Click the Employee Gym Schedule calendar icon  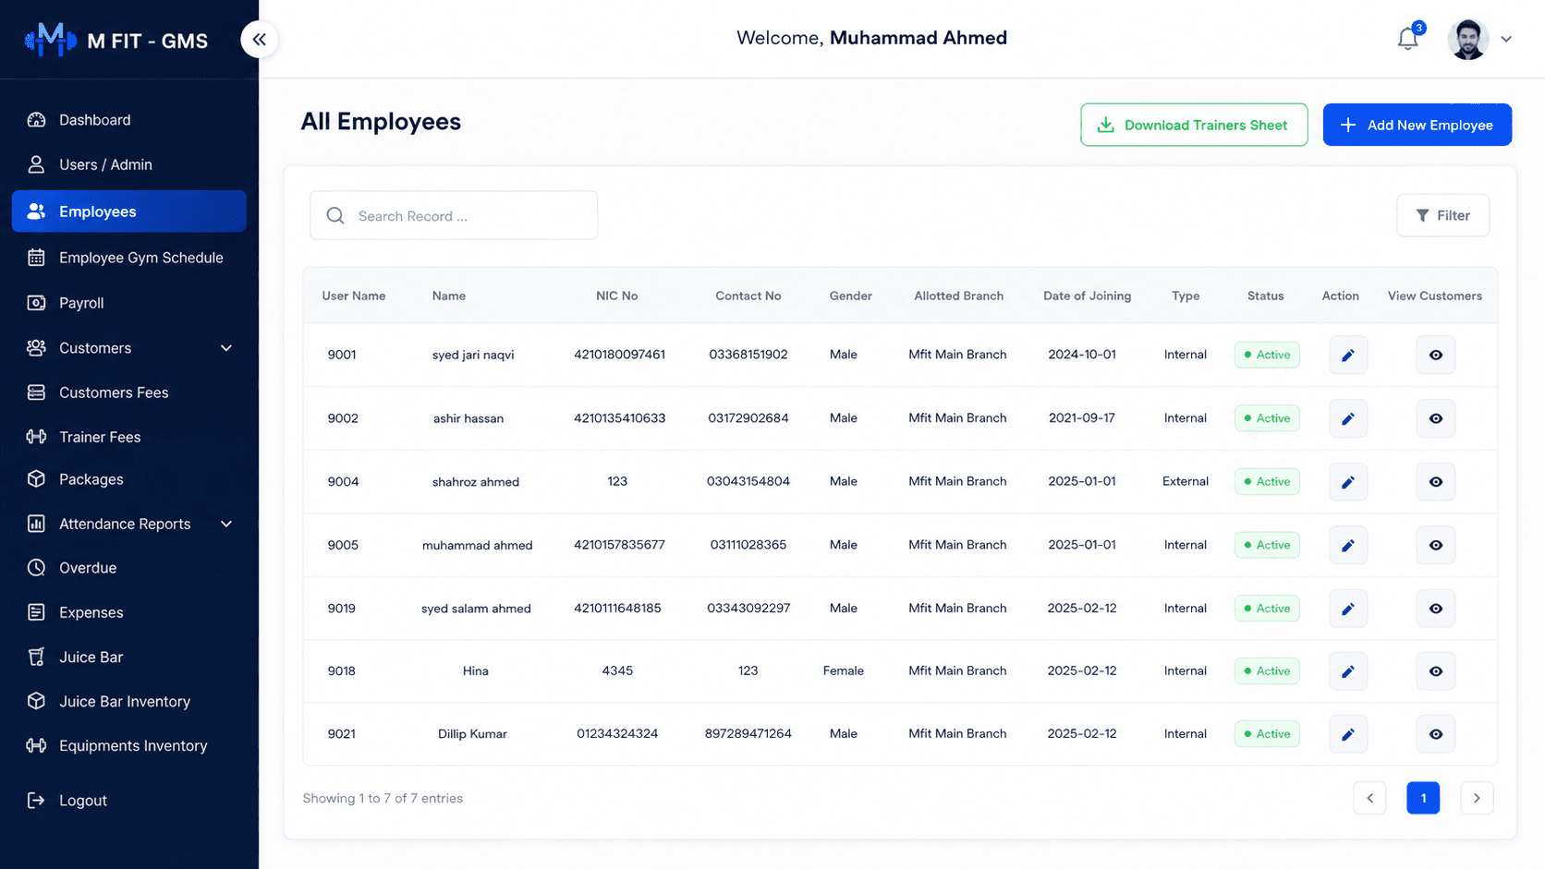36,258
